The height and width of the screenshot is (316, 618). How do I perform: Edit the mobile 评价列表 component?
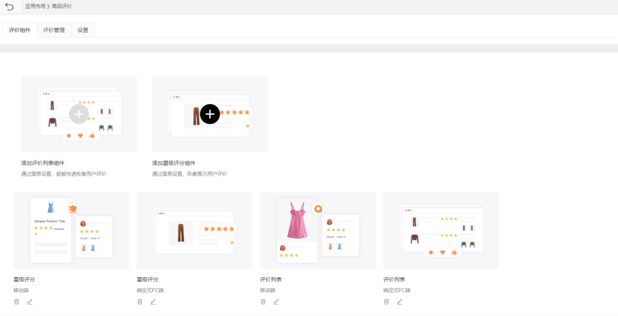(276, 302)
